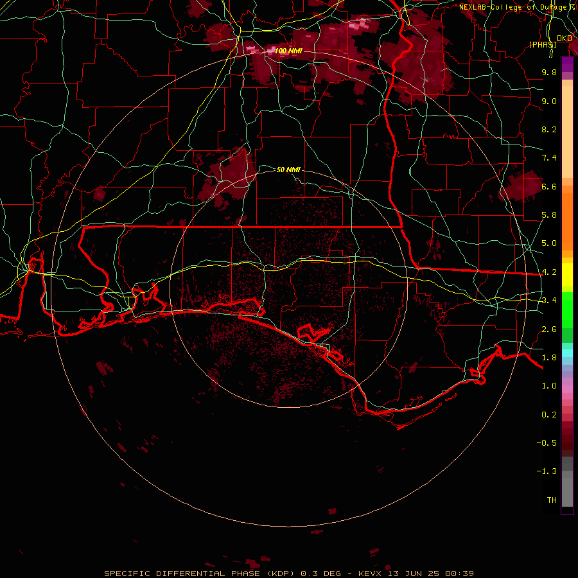This screenshot has height=578, width=578.
Task: Click the '2.6' scale value
Action: [x=549, y=329]
